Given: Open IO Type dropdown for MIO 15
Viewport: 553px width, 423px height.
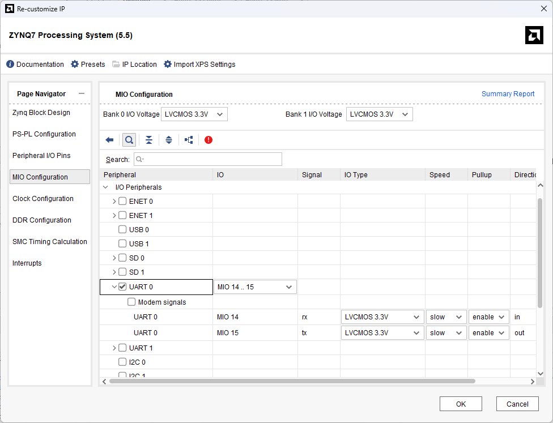Looking at the screenshot, I should tap(382, 333).
